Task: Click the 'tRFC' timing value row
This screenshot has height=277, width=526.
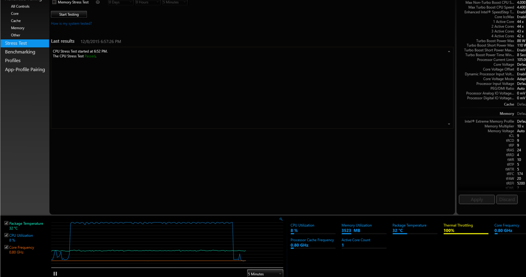Action: pyautogui.click(x=515, y=174)
